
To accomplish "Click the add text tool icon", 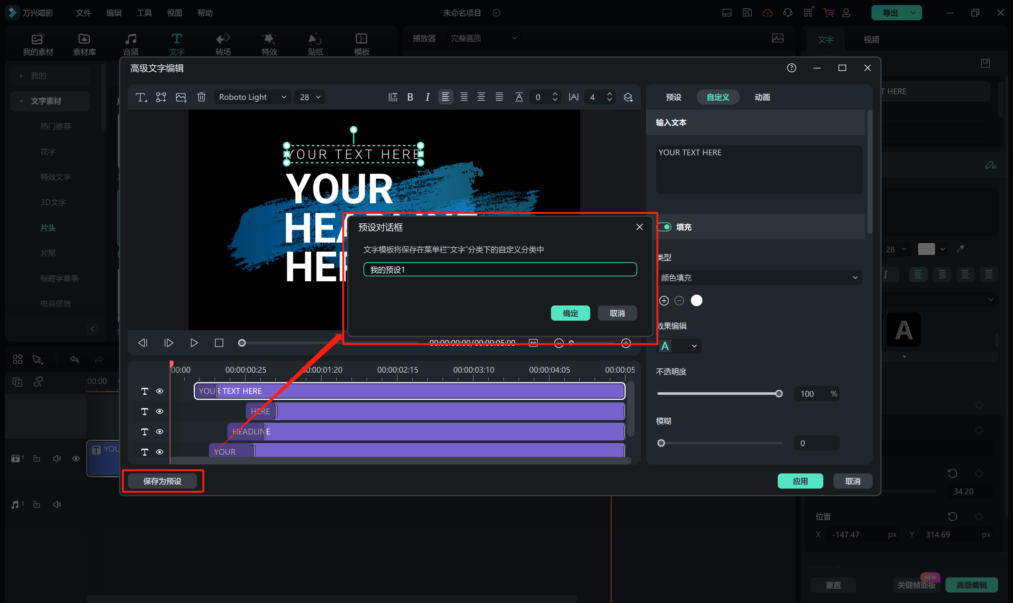I will point(141,97).
